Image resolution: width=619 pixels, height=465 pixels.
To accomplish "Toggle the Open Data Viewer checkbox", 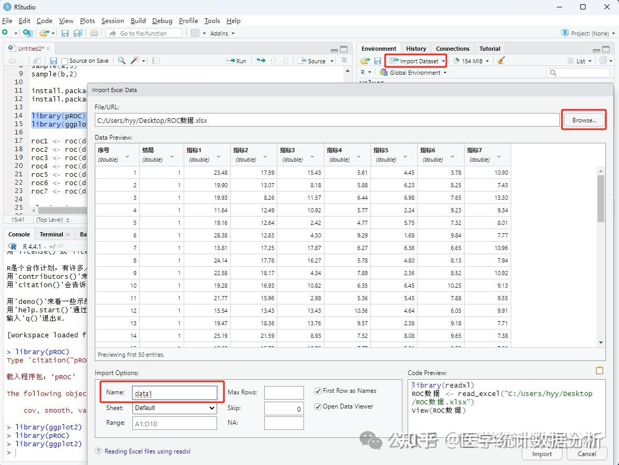I will pos(318,406).
